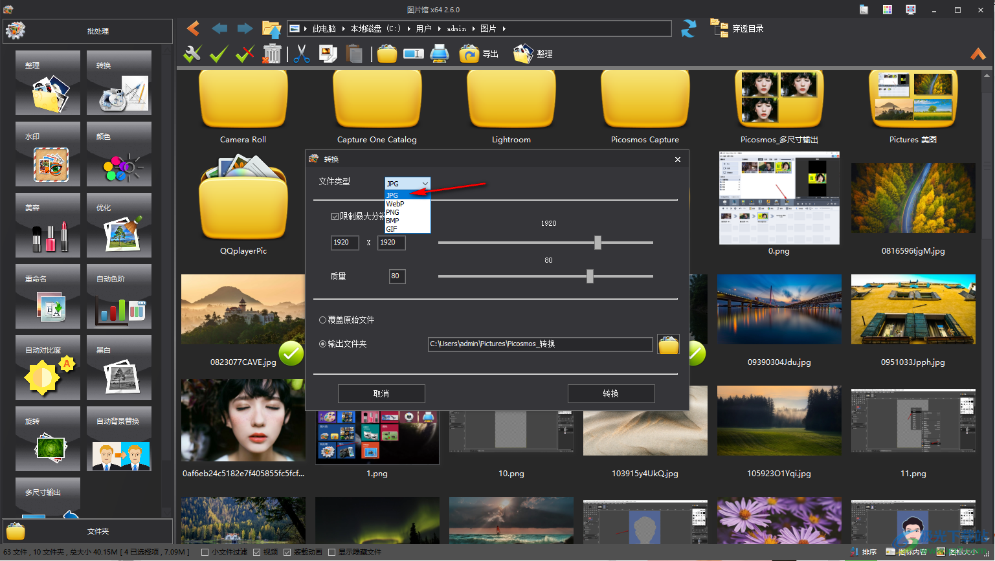Expand the 批处理 batch panel header
The width and height of the screenshot is (995, 561).
pyautogui.click(x=88, y=31)
